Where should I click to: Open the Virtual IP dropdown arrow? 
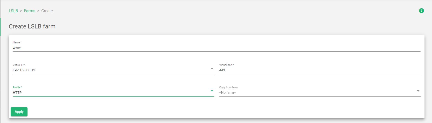pyautogui.click(x=212, y=69)
